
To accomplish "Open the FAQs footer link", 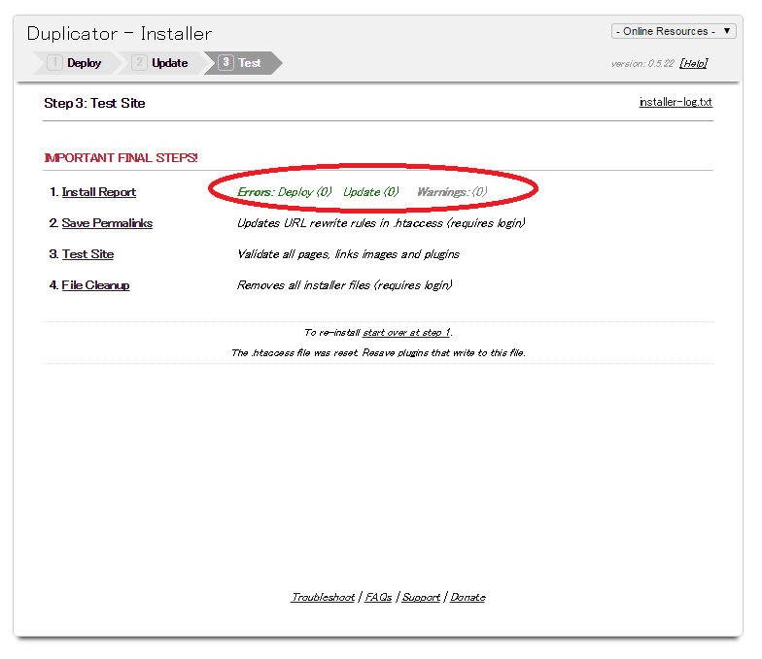I will [378, 598].
